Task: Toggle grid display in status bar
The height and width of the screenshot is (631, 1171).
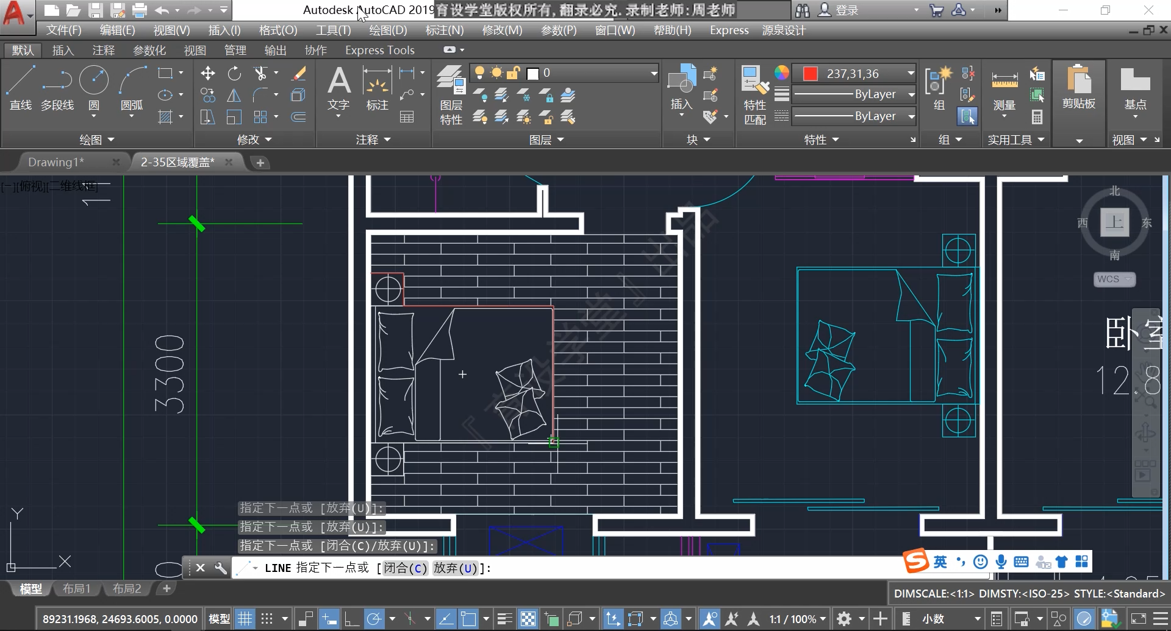Action: [245, 619]
